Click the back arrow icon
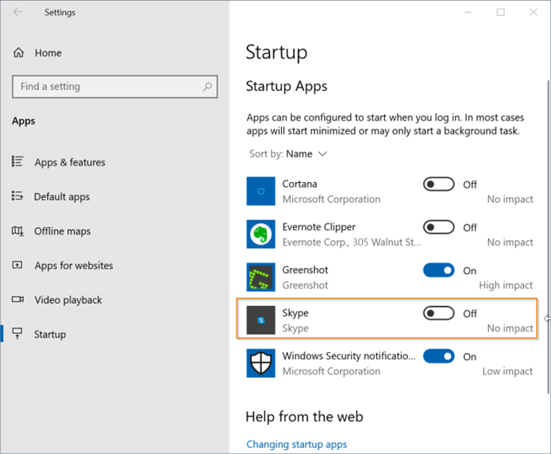Image resolution: width=551 pixels, height=454 pixels. point(17,12)
